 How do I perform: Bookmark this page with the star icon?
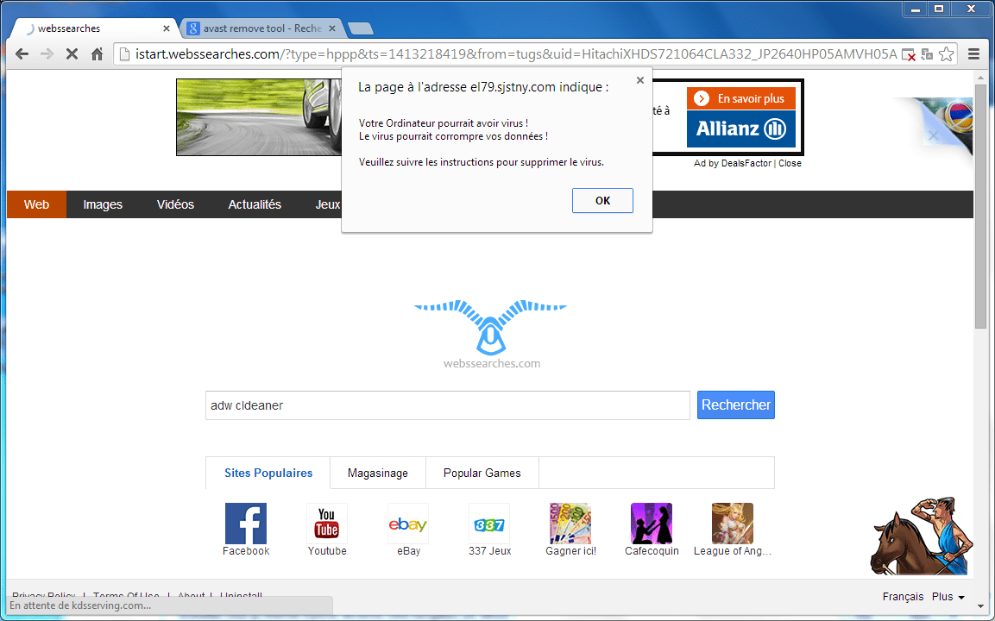[946, 54]
